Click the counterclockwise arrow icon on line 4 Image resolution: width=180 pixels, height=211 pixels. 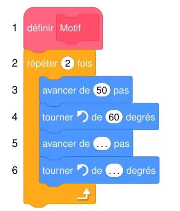point(83,117)
